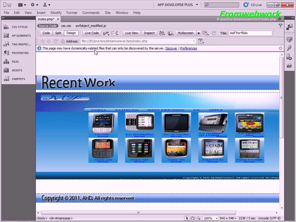Click the CS Live search field

pyautogui.click(x=221, y=5)
